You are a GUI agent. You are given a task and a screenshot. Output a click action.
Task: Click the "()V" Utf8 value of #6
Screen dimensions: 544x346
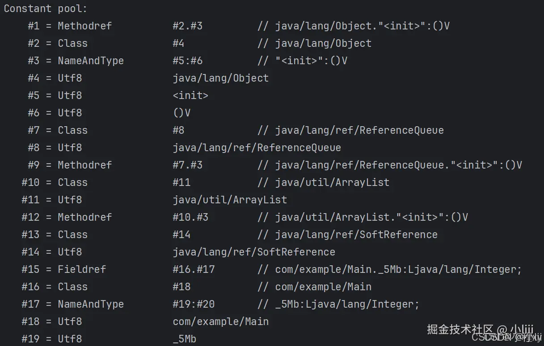181,113
